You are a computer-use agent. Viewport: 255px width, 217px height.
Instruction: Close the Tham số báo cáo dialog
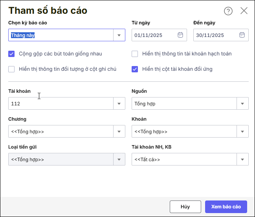click(x=244, y=11)
